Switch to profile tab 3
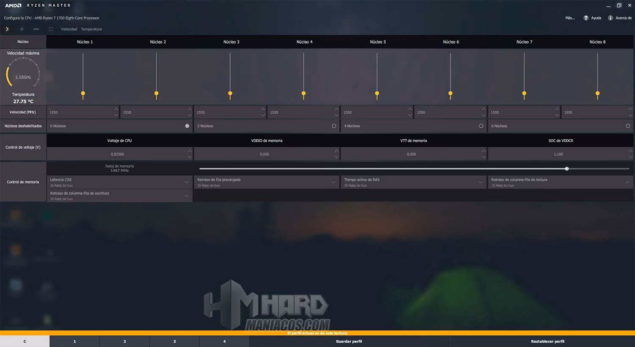The height and width of the screenshot is (347, 635). coord(174,341)
